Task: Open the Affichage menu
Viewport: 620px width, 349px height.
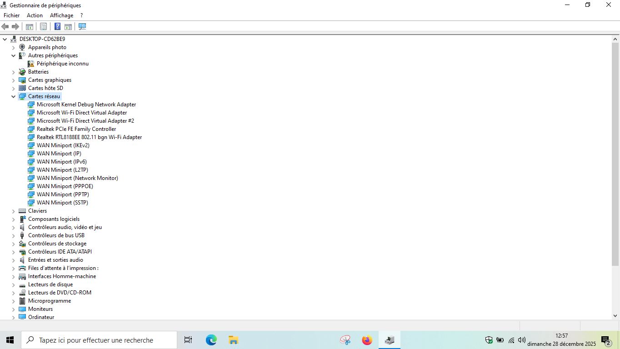Action: coord(61,15)
